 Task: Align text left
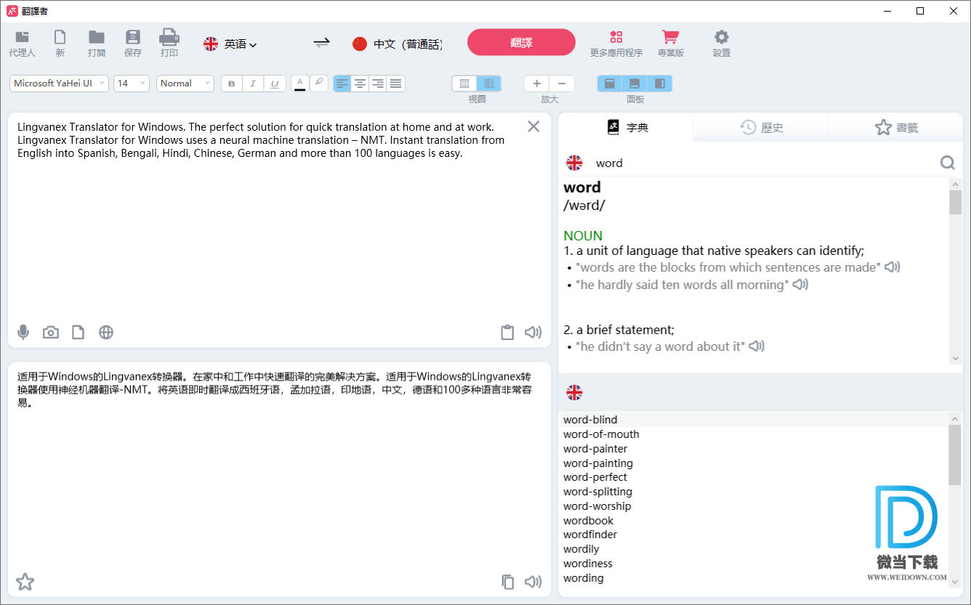click(342, 84)
